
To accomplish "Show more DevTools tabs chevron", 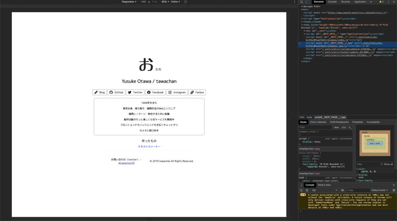I will point(371,2).
